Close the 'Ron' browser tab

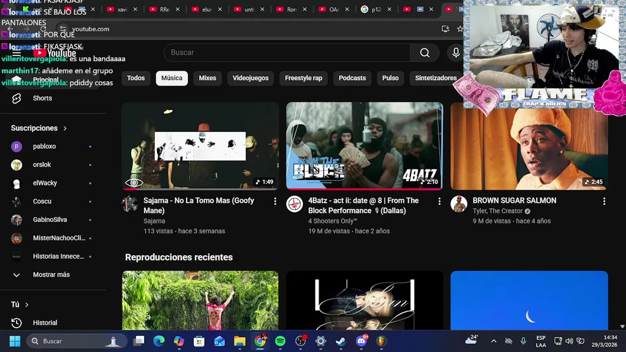(x=305, y=9)
